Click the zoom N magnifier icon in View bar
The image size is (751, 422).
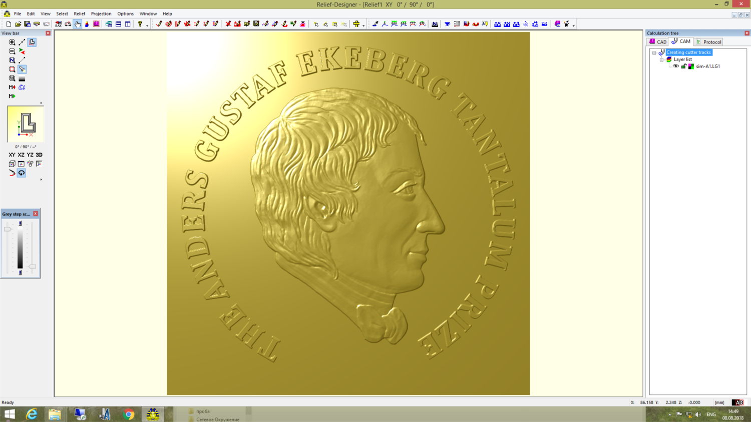(x=12, y=60)
